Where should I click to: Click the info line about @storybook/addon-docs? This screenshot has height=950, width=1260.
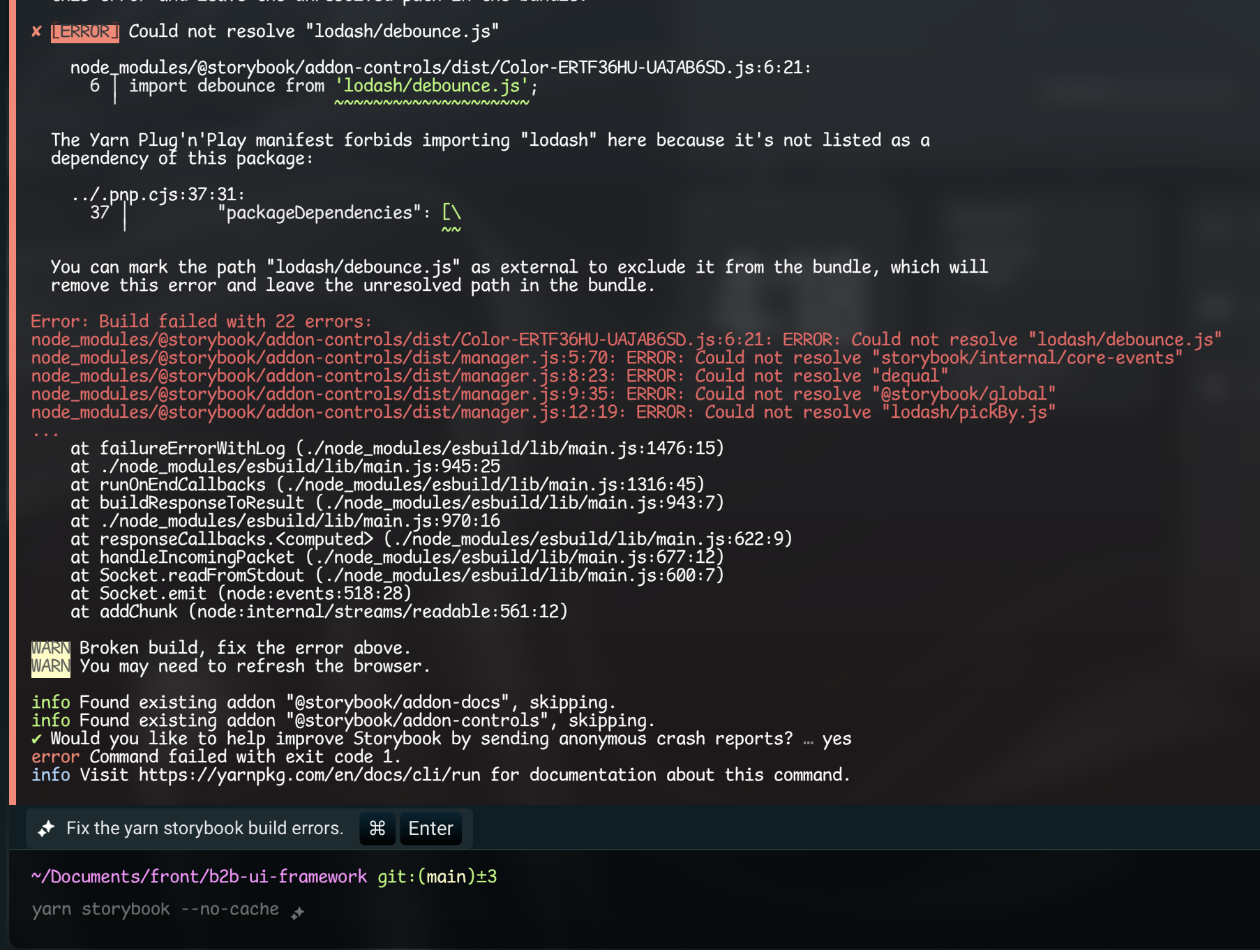tap(324, 702)
